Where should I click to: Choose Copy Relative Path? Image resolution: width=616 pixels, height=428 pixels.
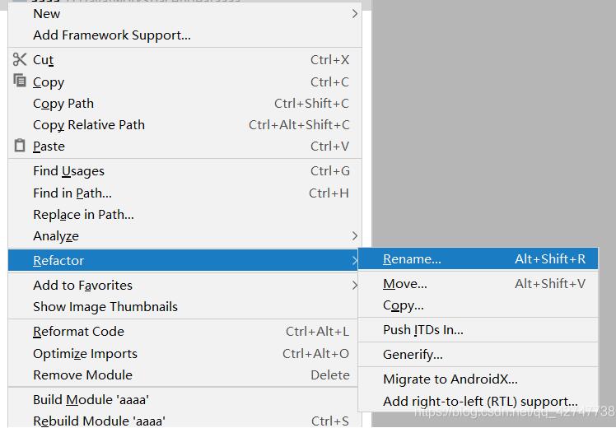88,125
